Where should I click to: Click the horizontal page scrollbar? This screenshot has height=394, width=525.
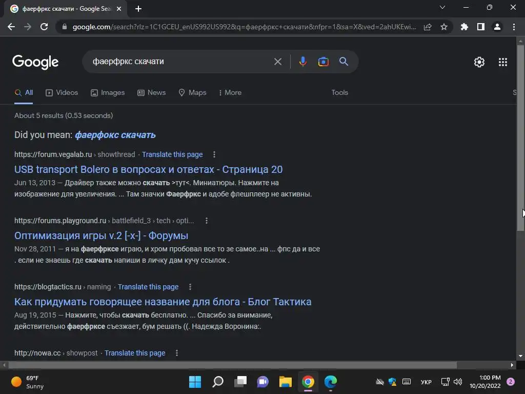[233, 365]
